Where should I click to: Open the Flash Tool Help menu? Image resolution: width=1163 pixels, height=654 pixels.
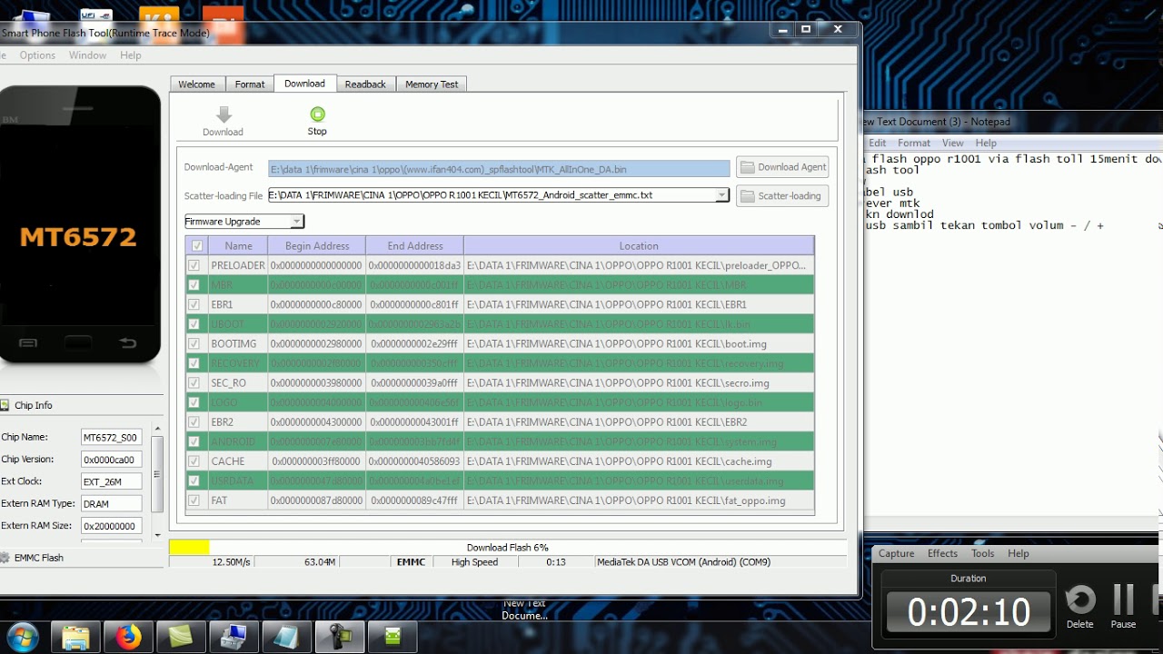(131, 55)
